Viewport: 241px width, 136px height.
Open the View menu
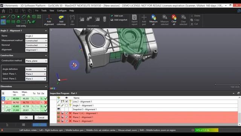click(52, 11)
